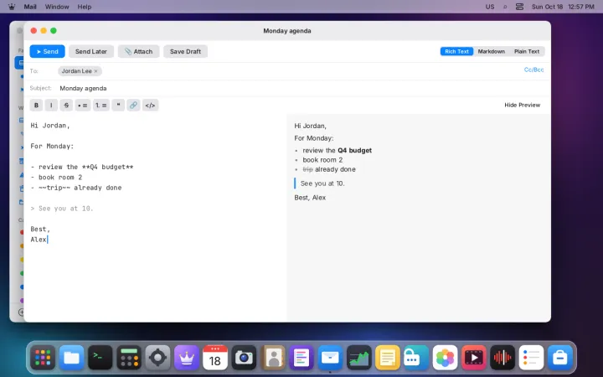Open Spotlight search in the menu bar

tap(505, 7)
